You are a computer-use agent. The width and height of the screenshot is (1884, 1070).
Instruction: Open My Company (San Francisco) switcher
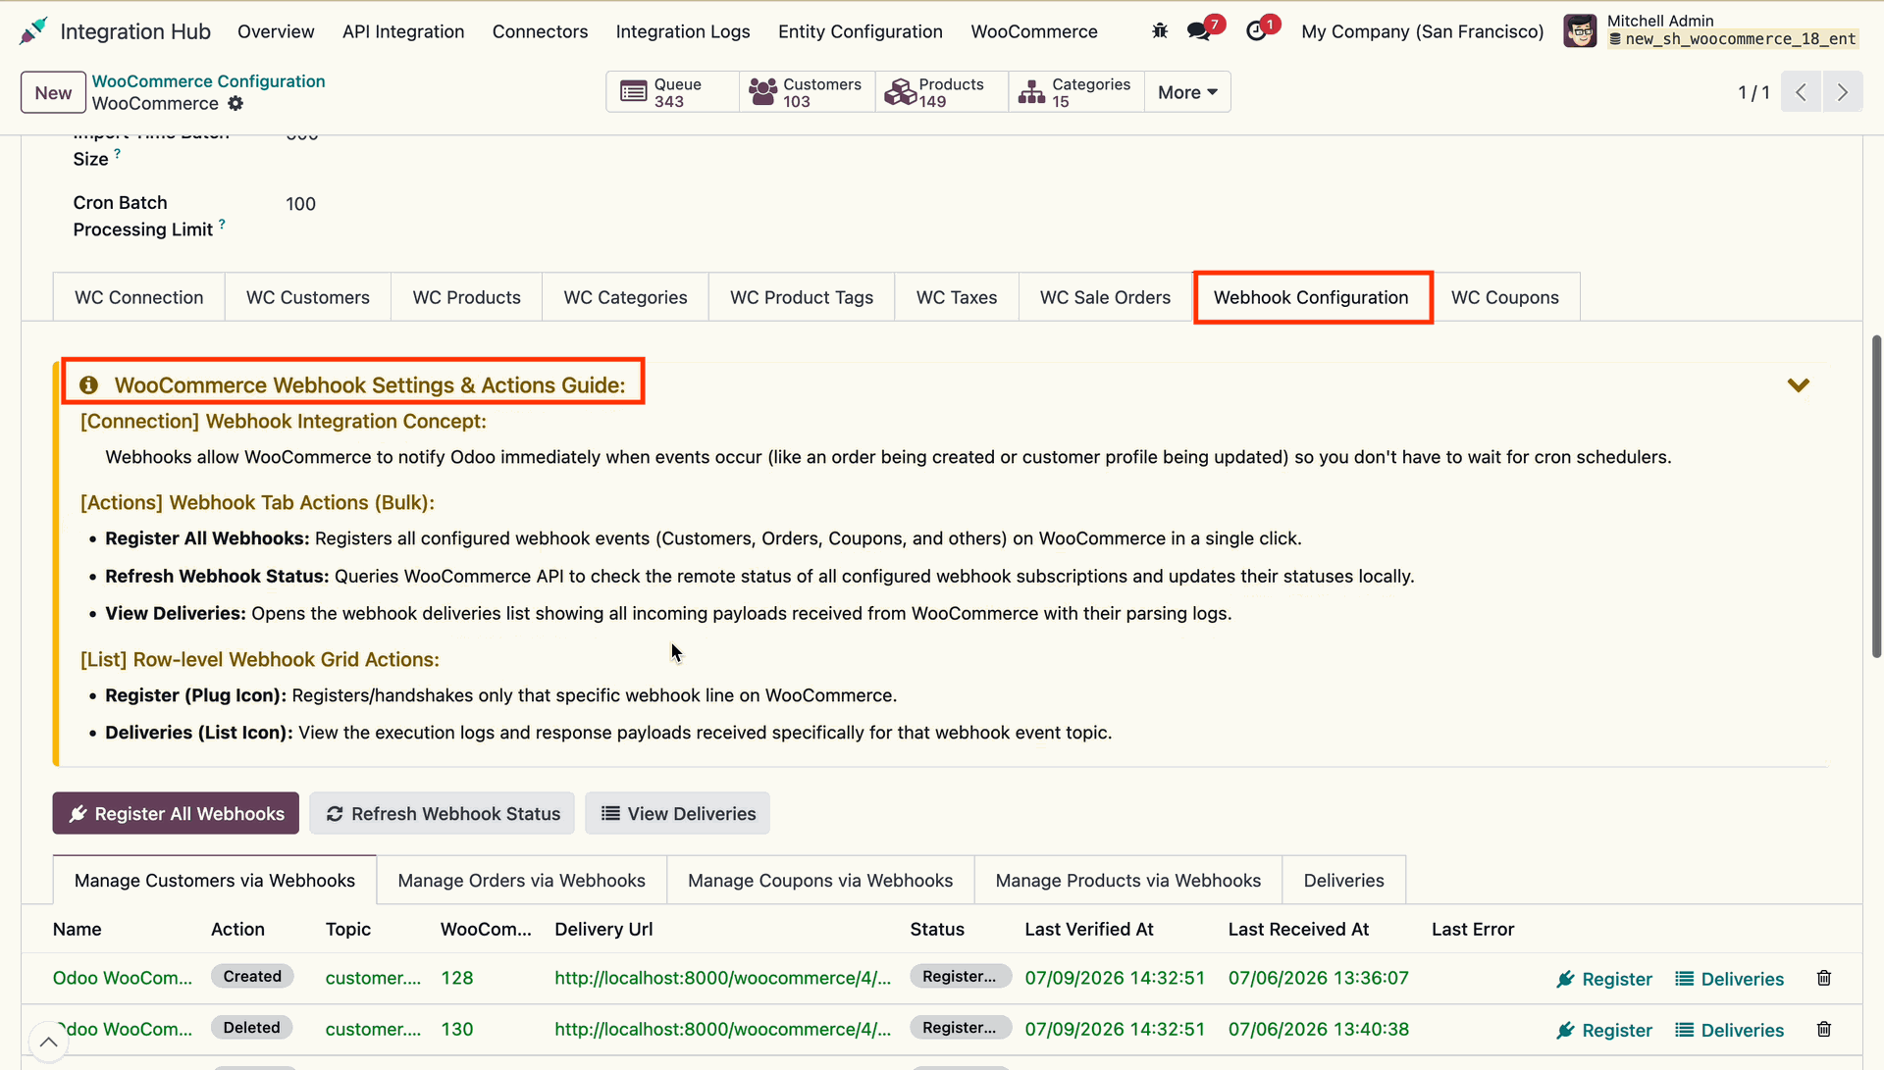tap(1422, 31)
